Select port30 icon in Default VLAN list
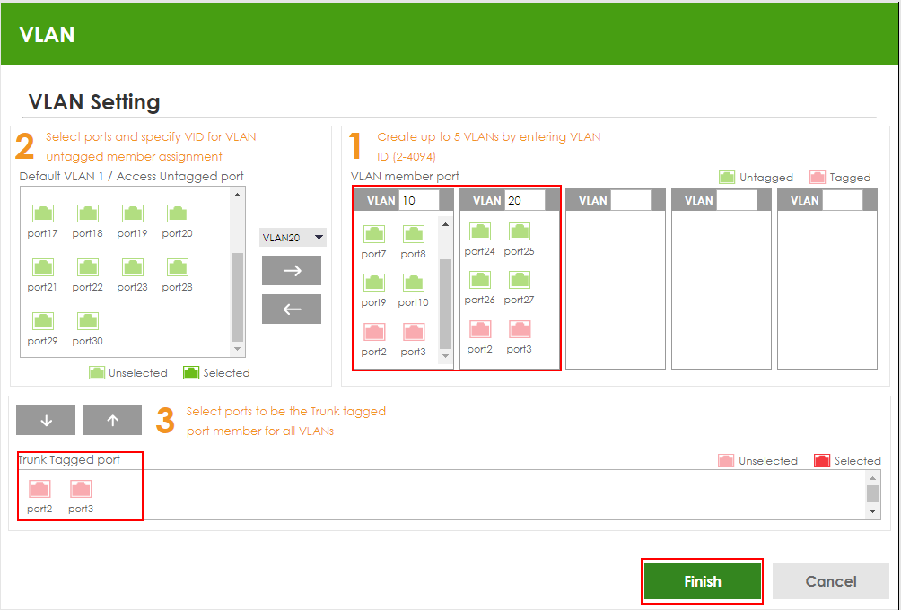This screenshot has height=610, width=901. tap(87, 321)
